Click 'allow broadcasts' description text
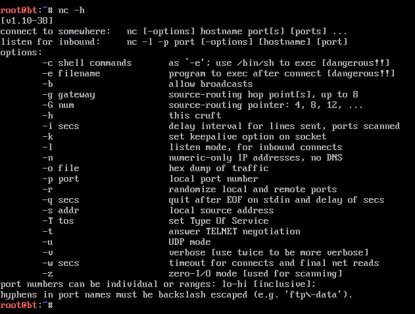Viewport: 415px width, 314px height. pyautogui.click(x=210, y=84)
